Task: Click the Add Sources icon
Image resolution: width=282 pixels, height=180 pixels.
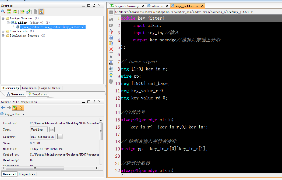Action: pyautogui.click(x=28, y=12)
